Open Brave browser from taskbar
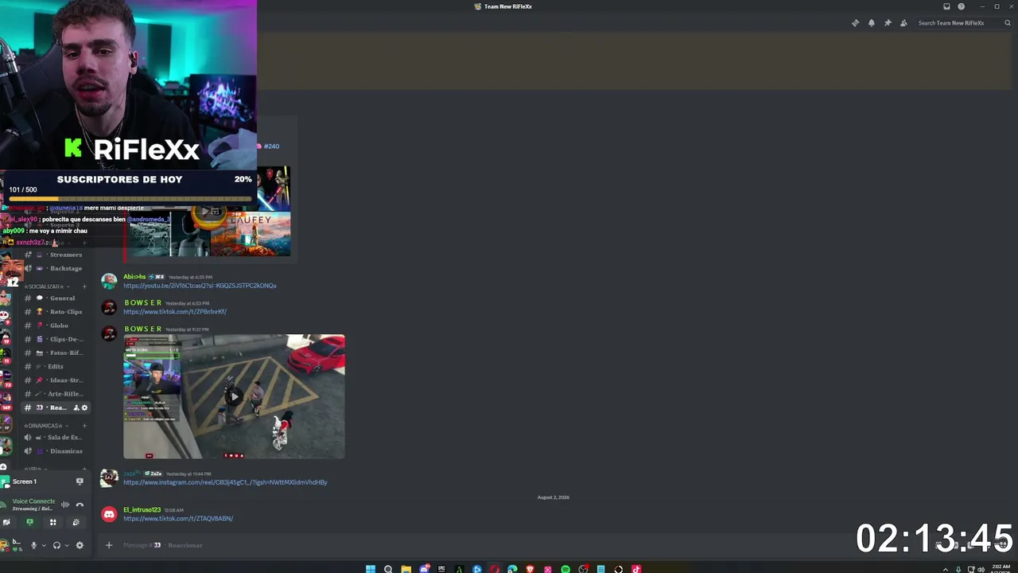The height and width of the screenshot is (573, 1018). [x=530, y=569]
